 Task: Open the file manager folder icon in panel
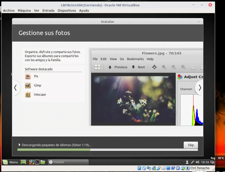point(43,162)
